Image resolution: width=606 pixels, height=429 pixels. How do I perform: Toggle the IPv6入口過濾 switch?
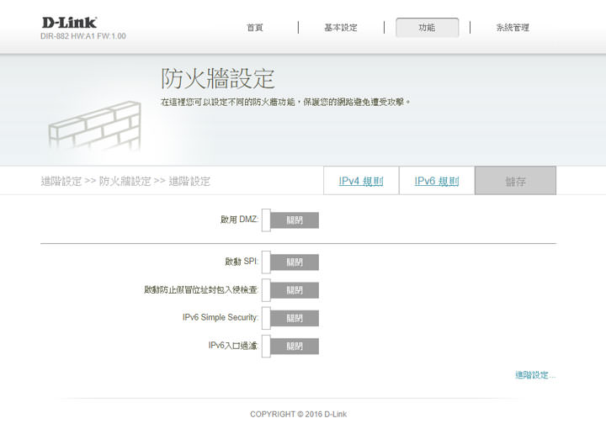[x=290, y=346]
